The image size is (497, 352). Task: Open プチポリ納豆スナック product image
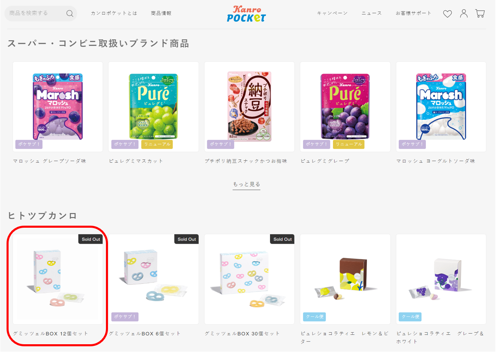click(250, 107)
